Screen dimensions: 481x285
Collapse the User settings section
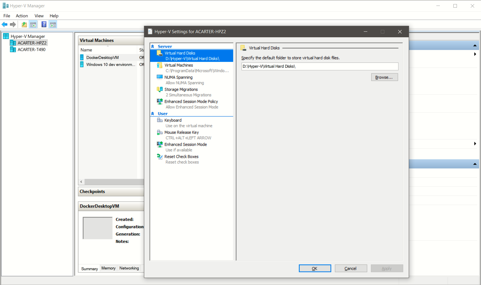click(153, 113)
